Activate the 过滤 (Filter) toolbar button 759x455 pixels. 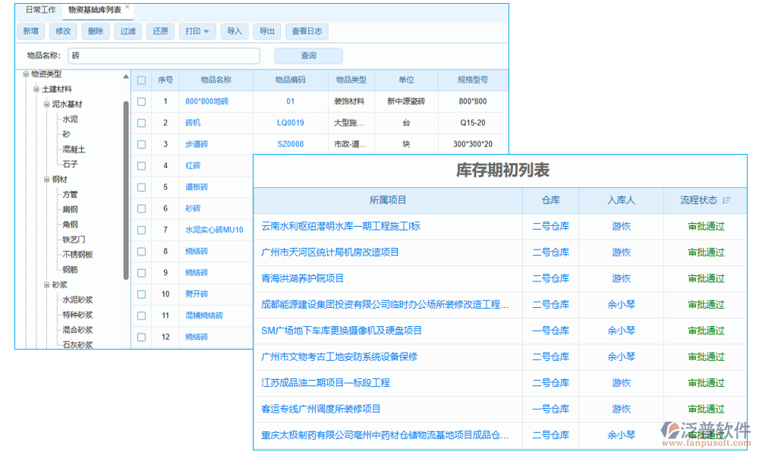128,31
